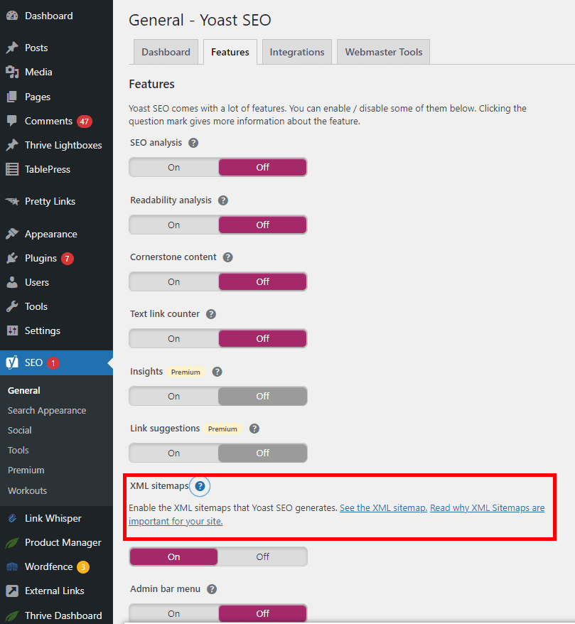Image resolution: width=575 pixels, height=624 pixels.
Task: Click the Thrive Lightboxes pin icon
Action: pyautogui.click(x=12, y=145)
